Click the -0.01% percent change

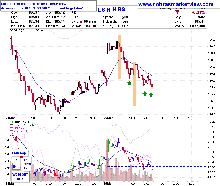coord(198,12)
